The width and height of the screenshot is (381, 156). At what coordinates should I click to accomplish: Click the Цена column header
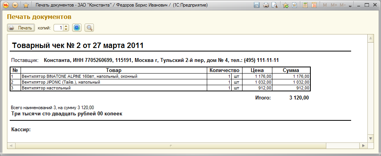coord(257,70)
